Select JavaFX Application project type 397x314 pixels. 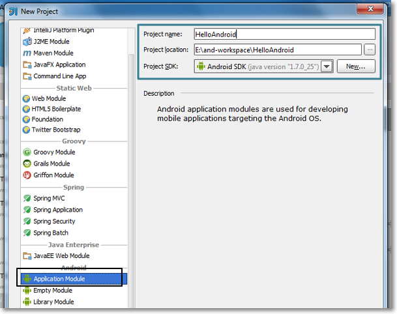(59, 64)
